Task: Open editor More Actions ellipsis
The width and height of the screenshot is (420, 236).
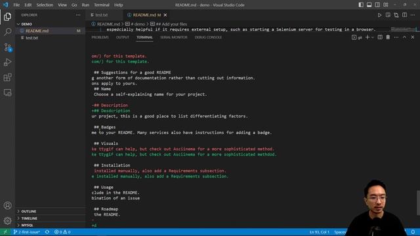Action: pyautogui.click(x=413, y=15)
